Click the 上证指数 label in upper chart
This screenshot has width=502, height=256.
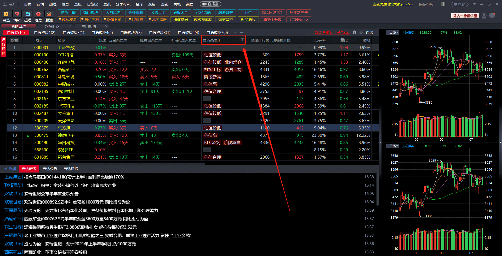(408, 33)
